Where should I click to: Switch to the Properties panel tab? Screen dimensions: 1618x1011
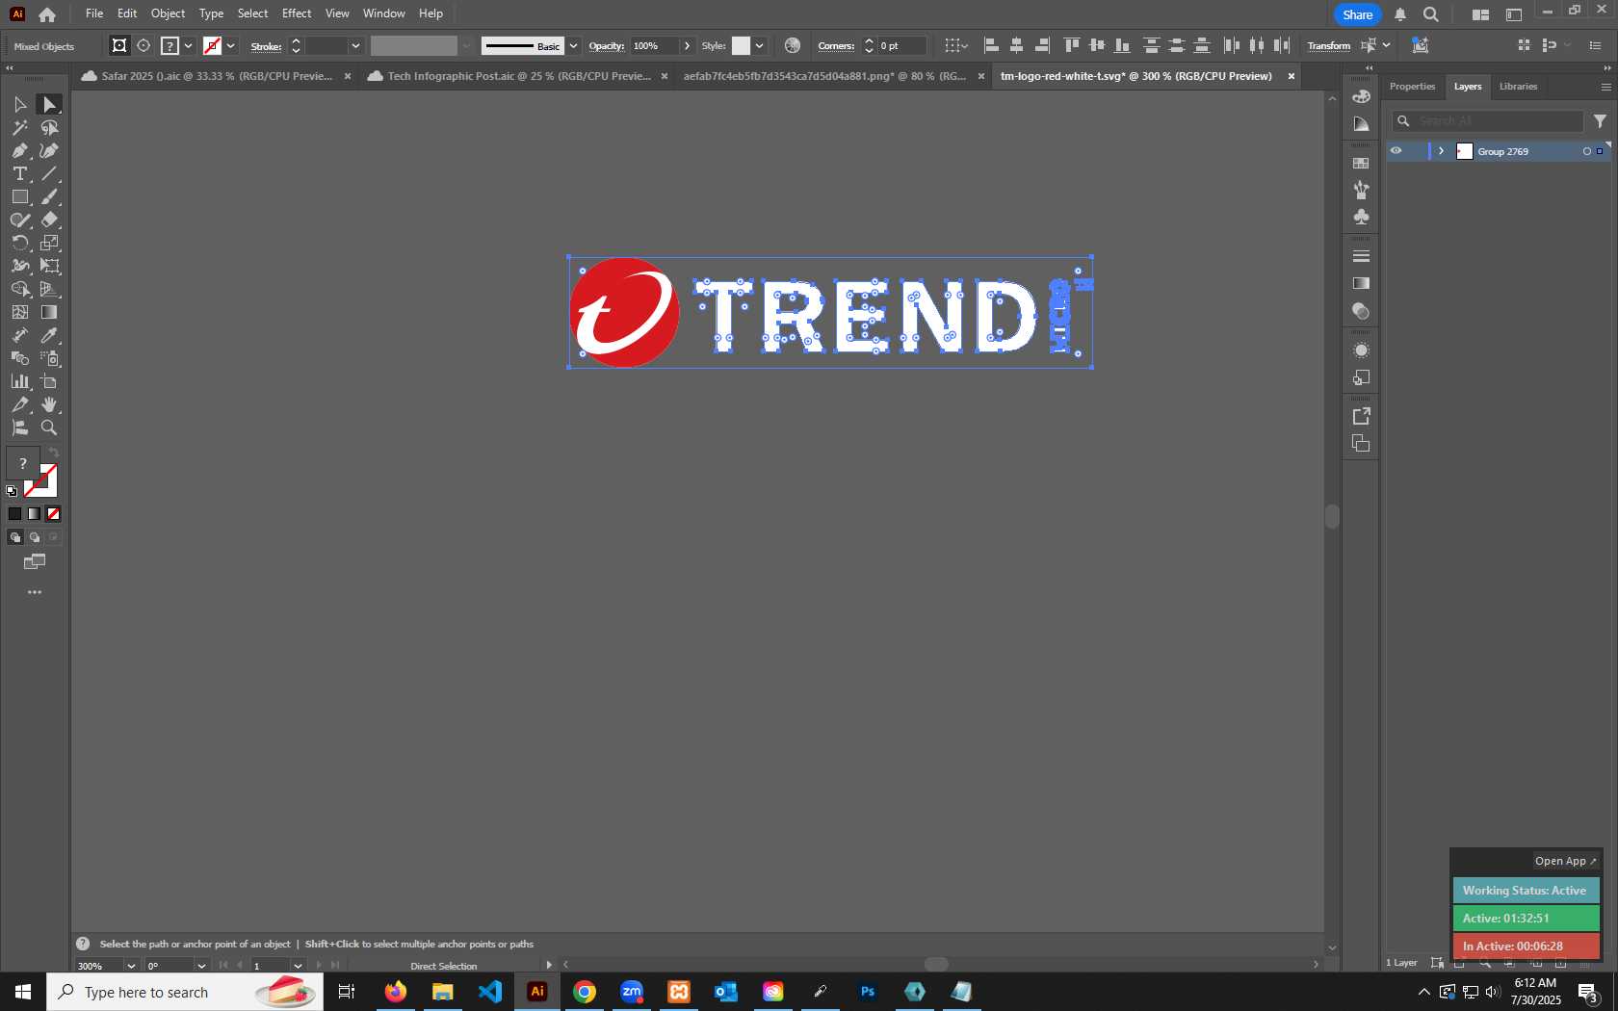point(1412,87)
